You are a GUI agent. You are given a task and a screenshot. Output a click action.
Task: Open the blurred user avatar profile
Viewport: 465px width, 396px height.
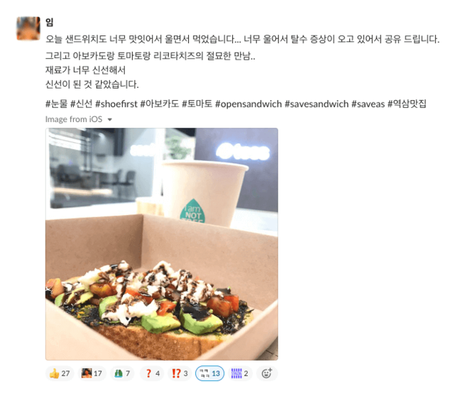pyautogui.click(x=28, y=28)
